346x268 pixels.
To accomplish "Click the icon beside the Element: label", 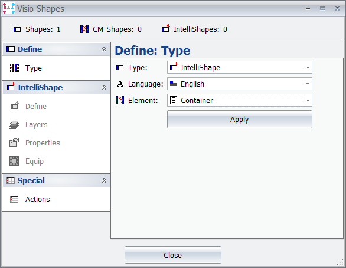I will (120, 100).
